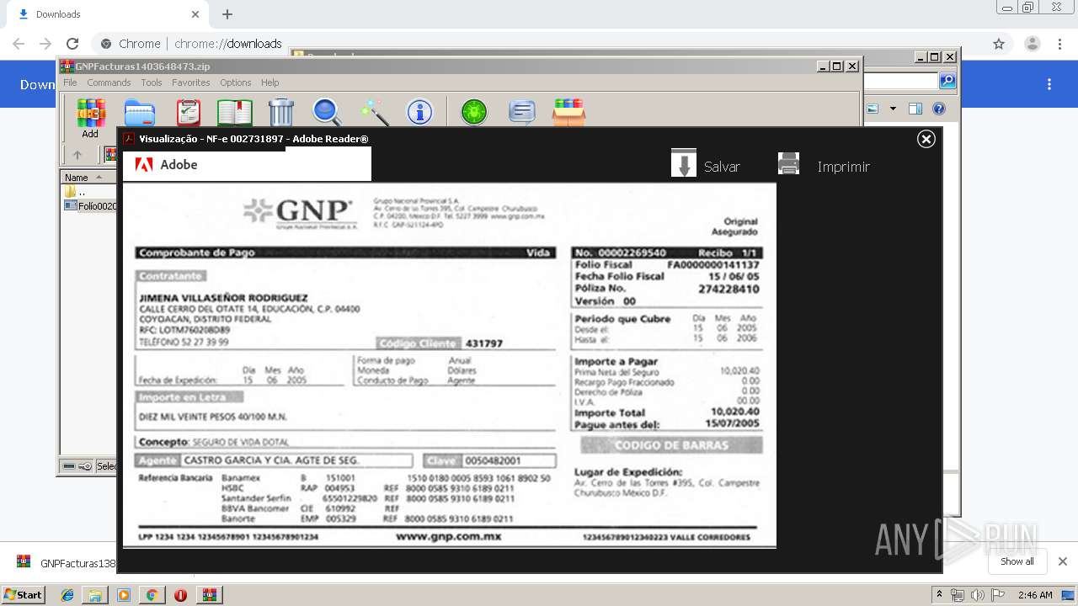The image size is (1078, 606).
Task: Click the Imprimir printer icon
Action: [x=788, y=163]
